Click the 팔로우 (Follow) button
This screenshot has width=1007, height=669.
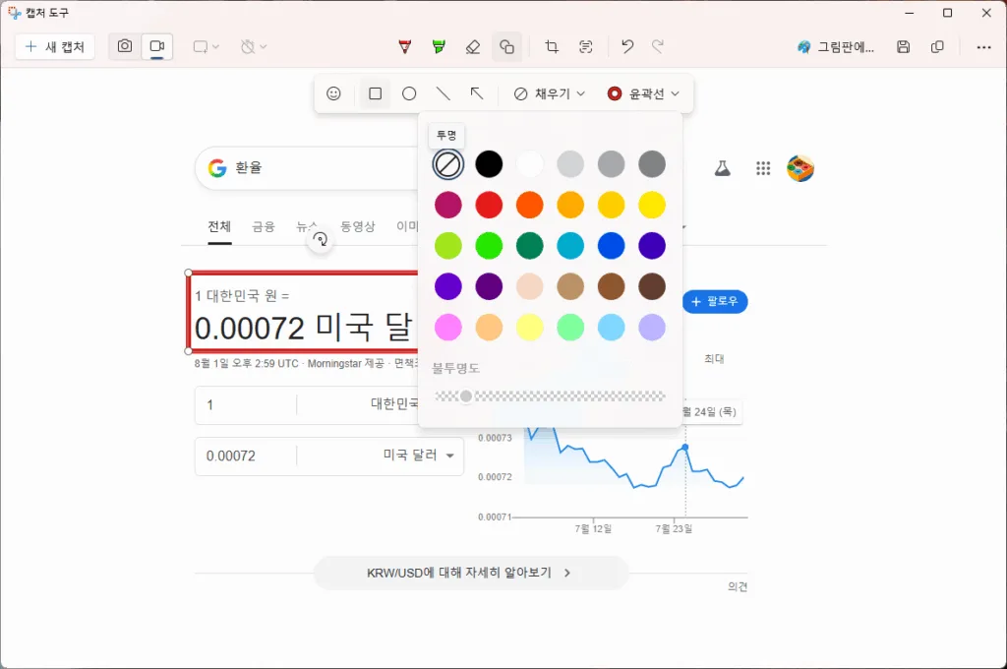click(x=715, y=301)
